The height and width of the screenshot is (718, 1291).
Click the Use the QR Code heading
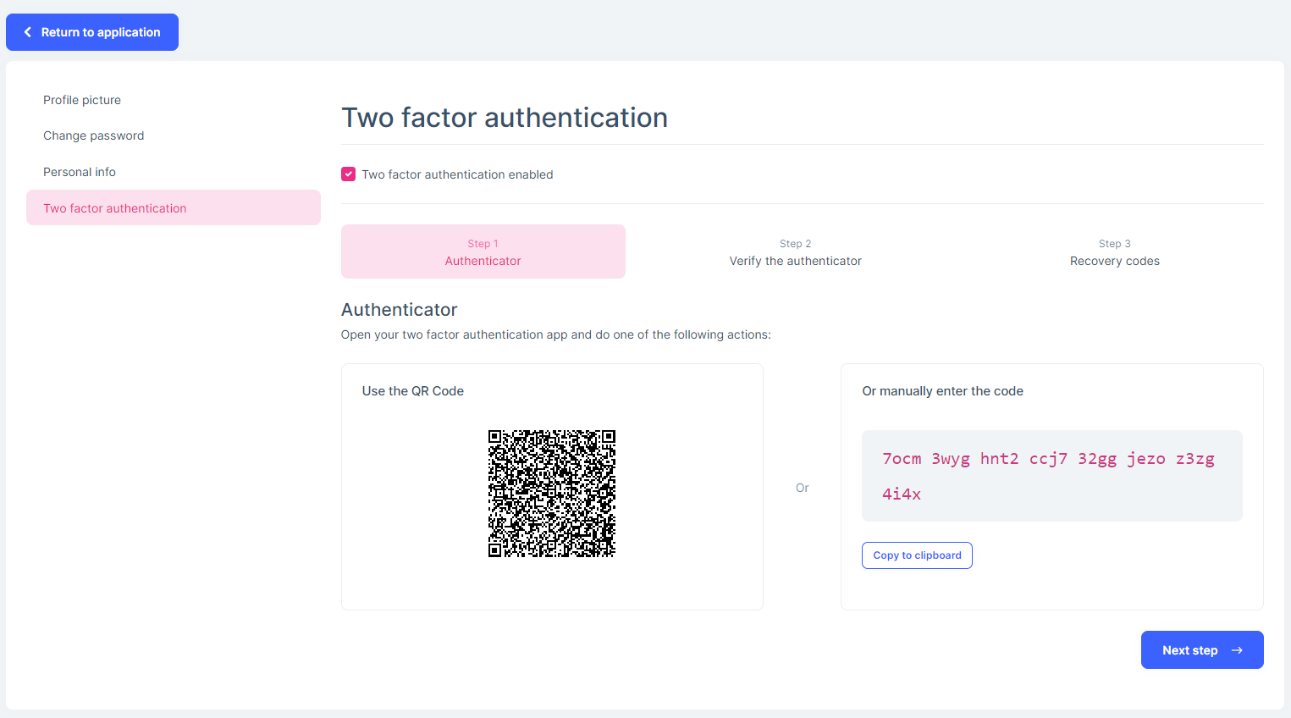coord(413,391)
